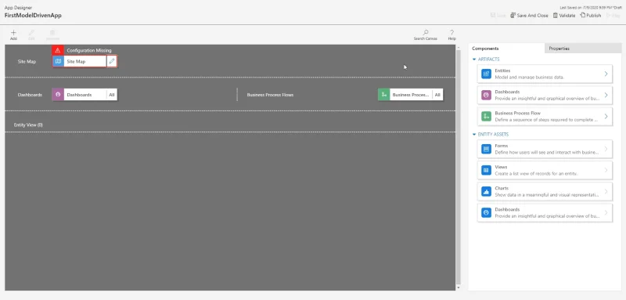Click Save And Close
This screenshot has width=626, height=300.
(x=529, y=16)
